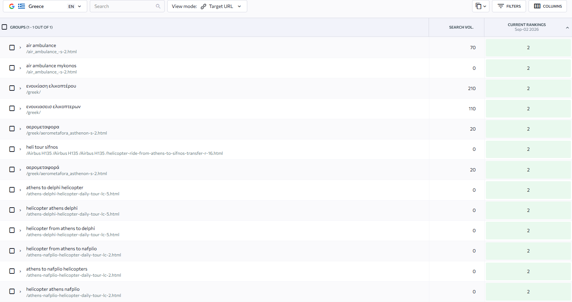Sort by Search Vol. column header

(461, 27)
